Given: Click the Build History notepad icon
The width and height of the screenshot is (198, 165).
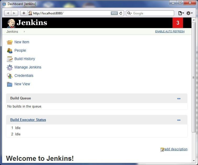Looking at the screenshot, I should tap(10, 59).
